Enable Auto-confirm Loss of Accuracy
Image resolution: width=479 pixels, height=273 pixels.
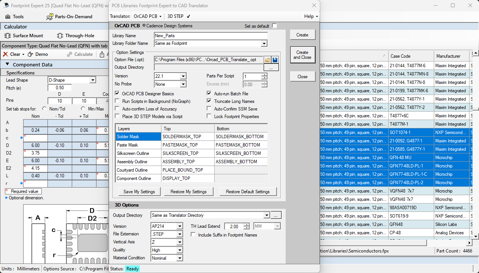(x=117, y=109)
